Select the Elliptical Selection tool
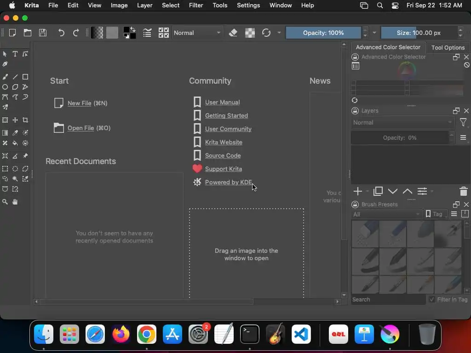Image resolution: width=471 pixels, height=353 pixels. 15,169
